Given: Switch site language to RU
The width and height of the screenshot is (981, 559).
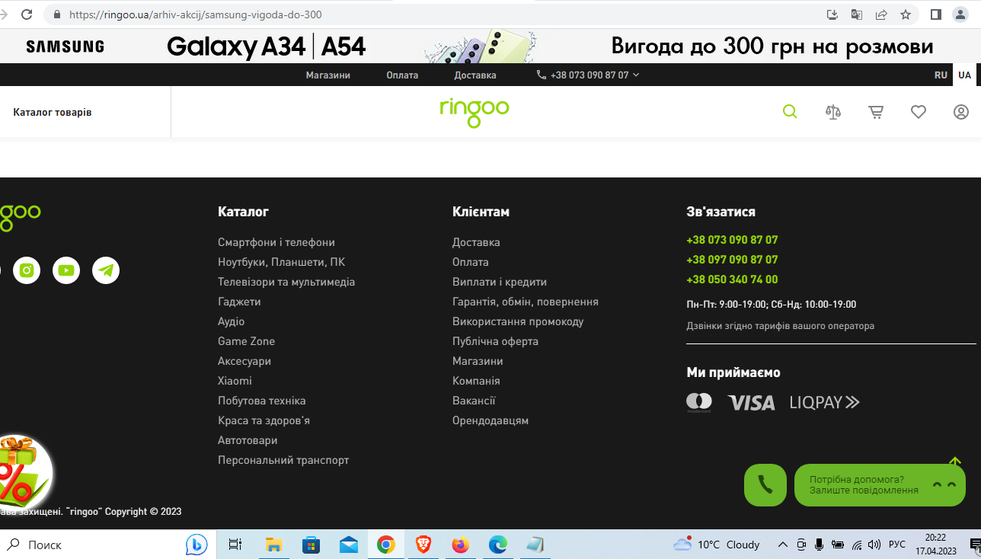Looking at the screenshot, I should tap(941, 75).
